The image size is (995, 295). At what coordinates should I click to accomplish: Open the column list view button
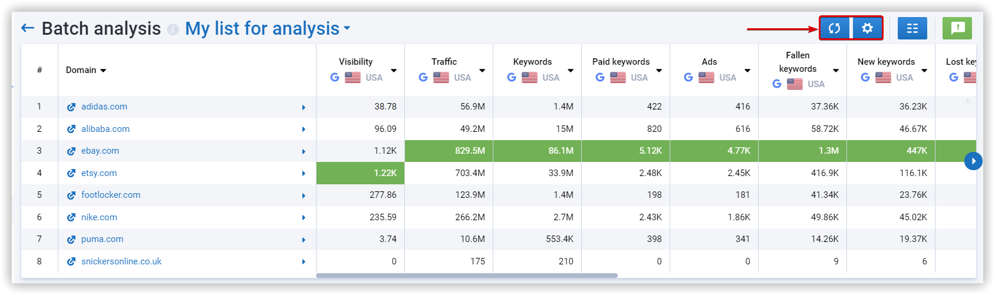912,28
